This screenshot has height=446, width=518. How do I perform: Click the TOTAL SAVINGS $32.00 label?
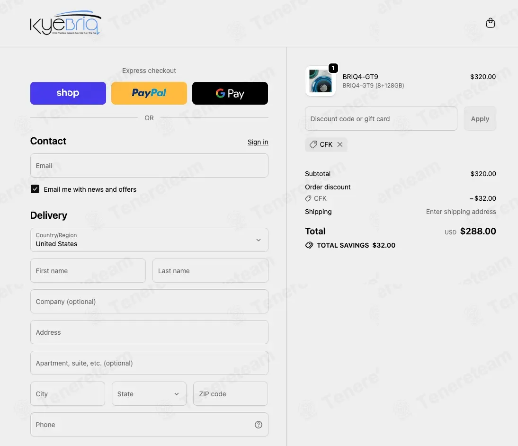(x=356, y=245)
